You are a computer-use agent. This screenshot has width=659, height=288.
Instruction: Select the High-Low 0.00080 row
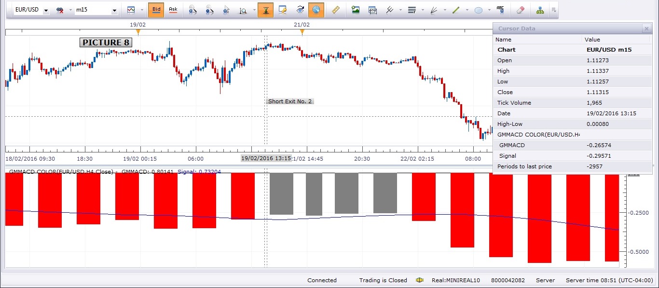tap(572, 124)
